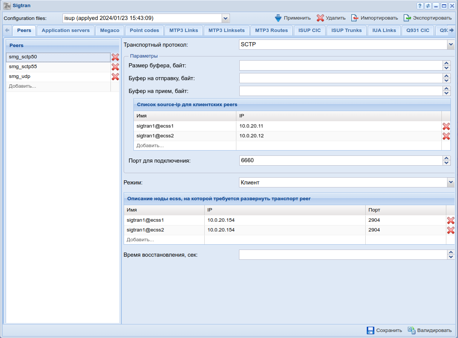Remove sigtran1@ecss2 node row with port 2904
The width and height of the screenshot is (458, 338).
click(450, 230)
